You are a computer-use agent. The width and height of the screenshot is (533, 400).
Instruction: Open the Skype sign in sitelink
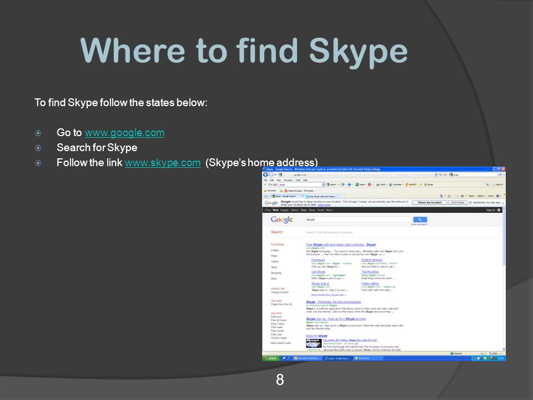coord(320,283)
